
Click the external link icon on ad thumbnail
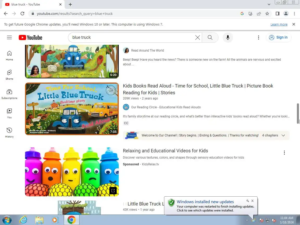(113, 191)
